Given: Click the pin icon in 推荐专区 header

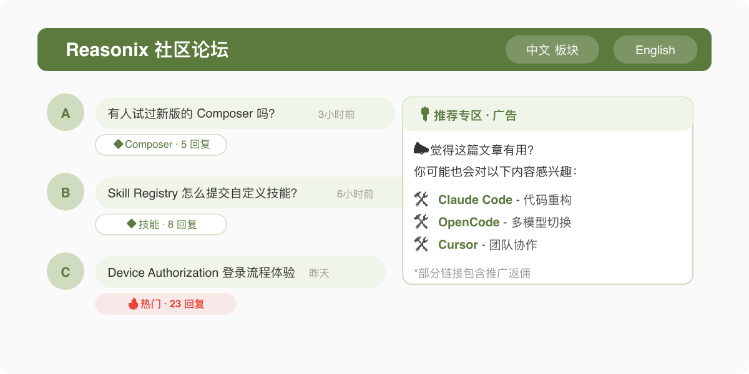Looking at the screenshot, I should [x=425, y=114].
